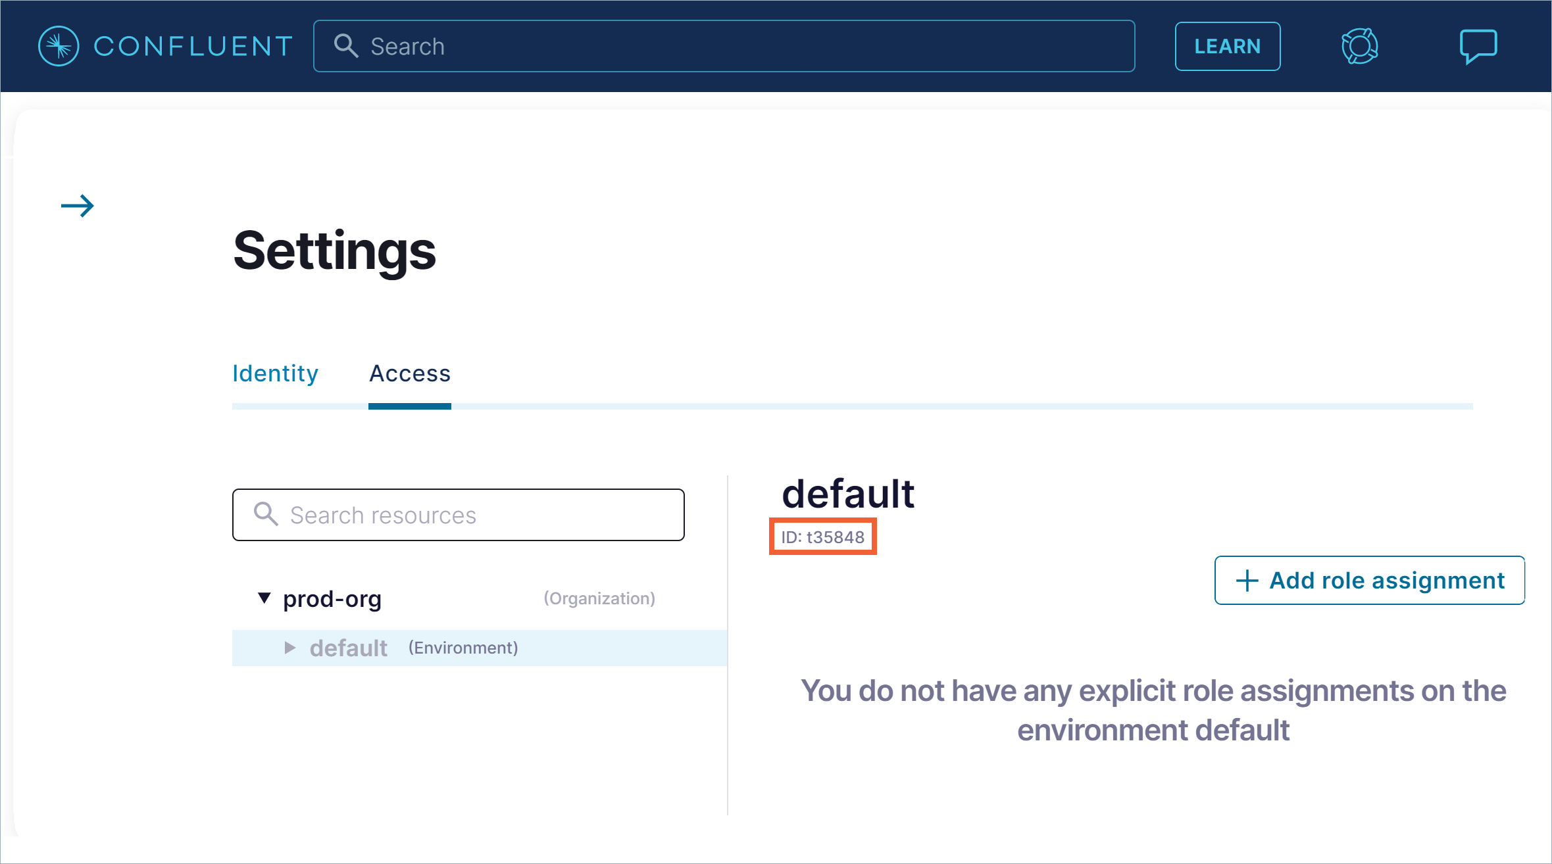
Task: Click the magnifier icon in the top search bar
Action: point(347,45)
